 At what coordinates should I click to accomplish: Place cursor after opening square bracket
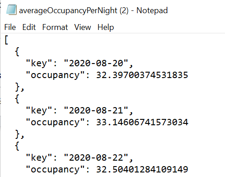pos(9,40)
